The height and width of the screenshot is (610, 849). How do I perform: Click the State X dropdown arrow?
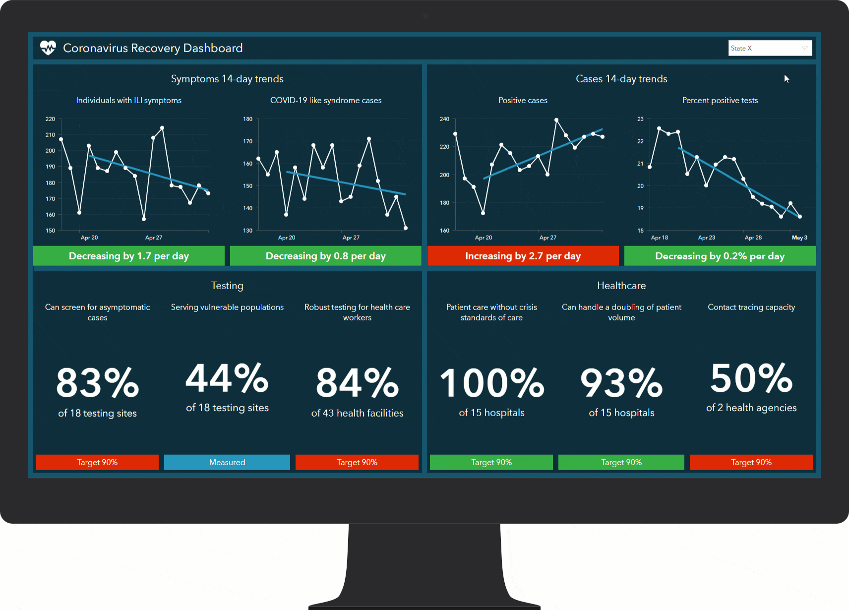804,48
